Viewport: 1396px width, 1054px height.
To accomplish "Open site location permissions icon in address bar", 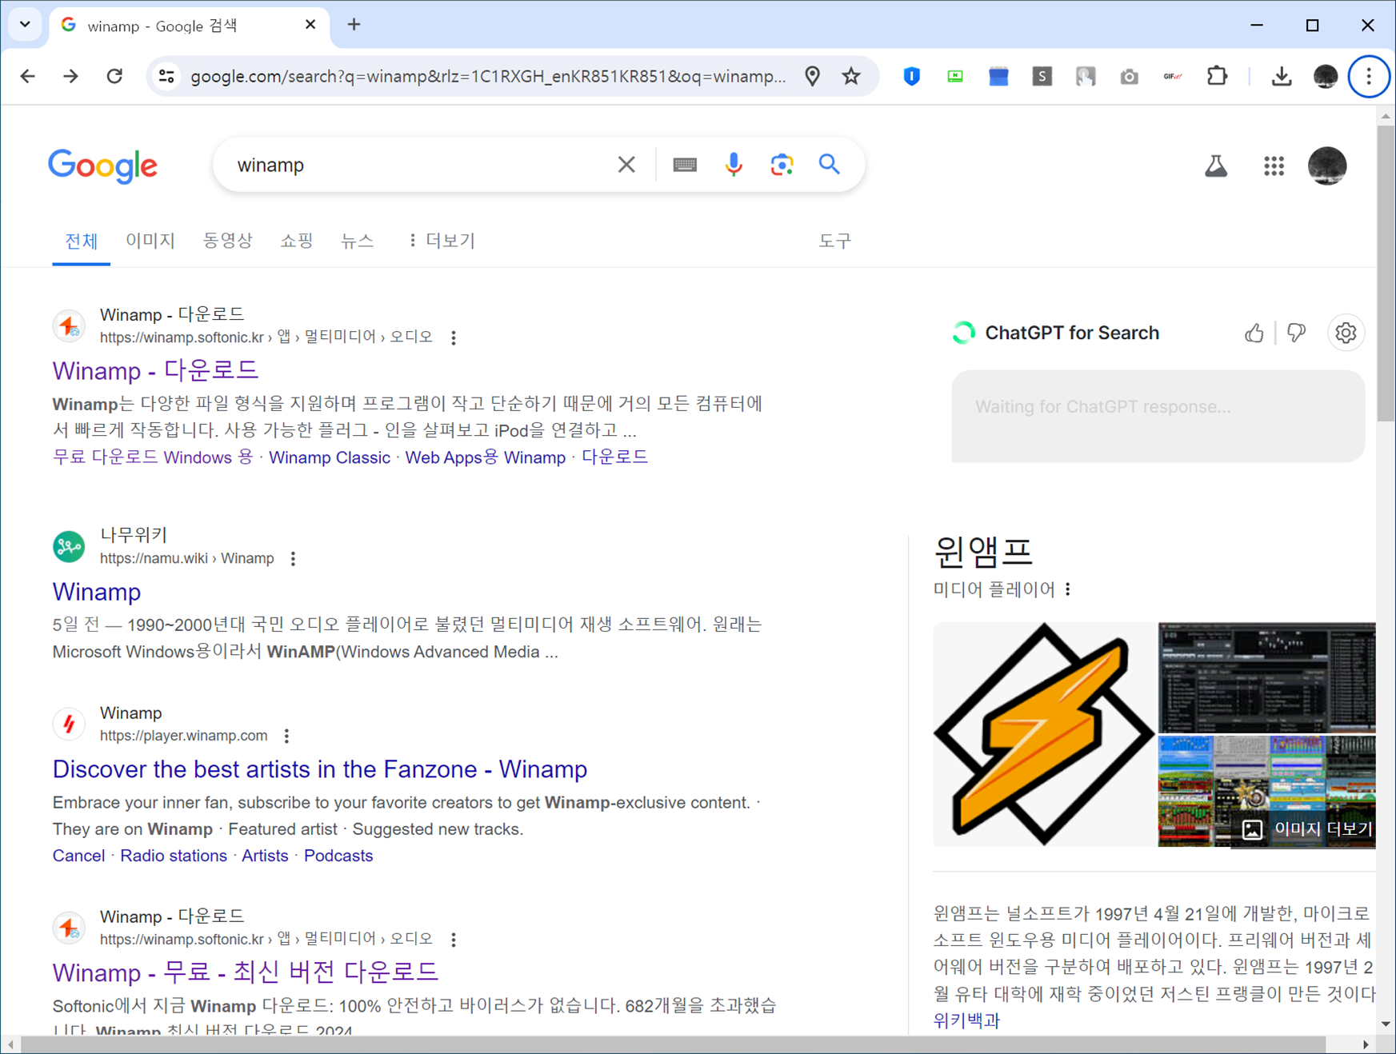I will point(812,76).
